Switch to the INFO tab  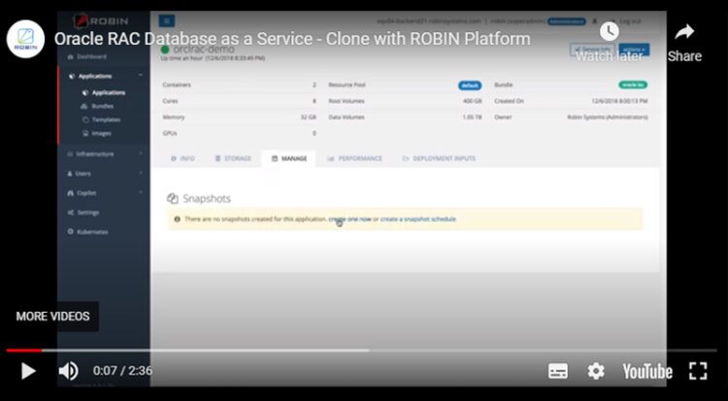(182, 159)
